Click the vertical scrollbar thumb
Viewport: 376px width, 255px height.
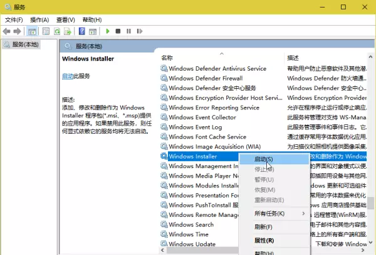coord(371,203)
